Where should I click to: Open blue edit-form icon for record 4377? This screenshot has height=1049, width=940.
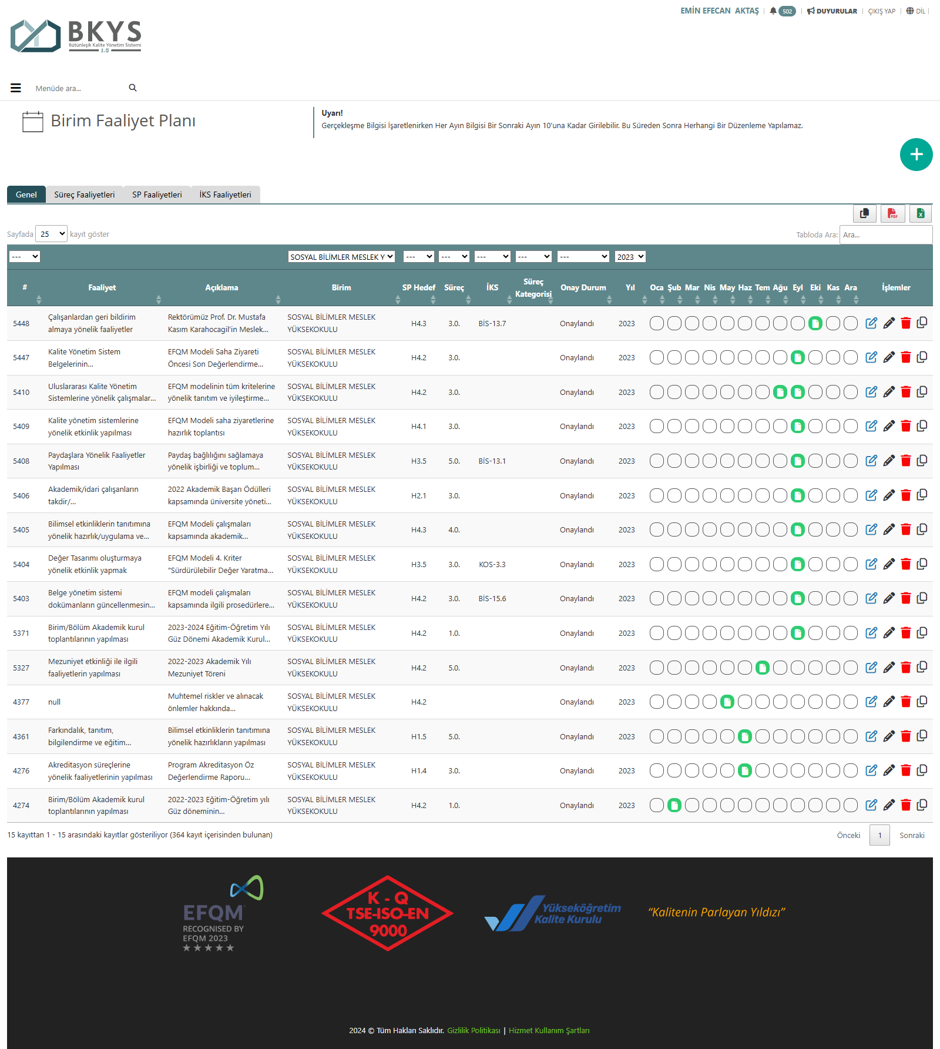[871, 702]
